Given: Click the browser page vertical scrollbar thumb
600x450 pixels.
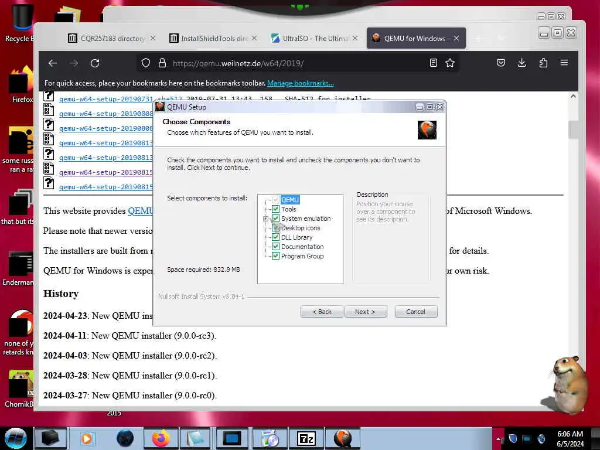Looking at the screenshot, I should click(573, 130).
